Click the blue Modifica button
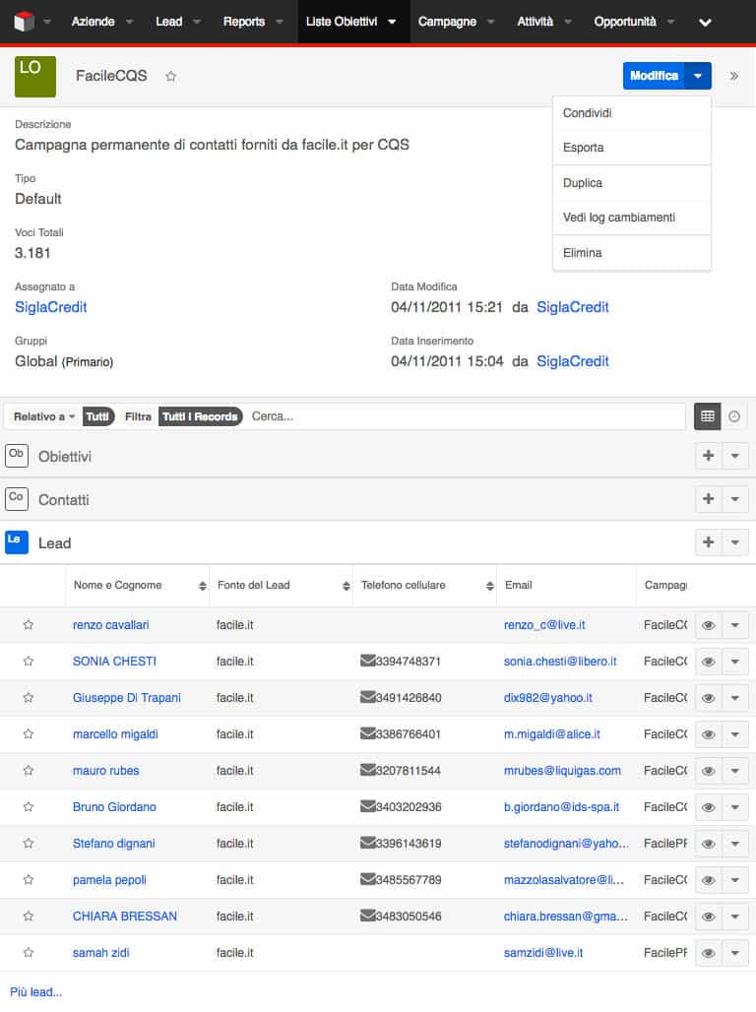This screenshot has width=756, height=1012. [653, 76]
